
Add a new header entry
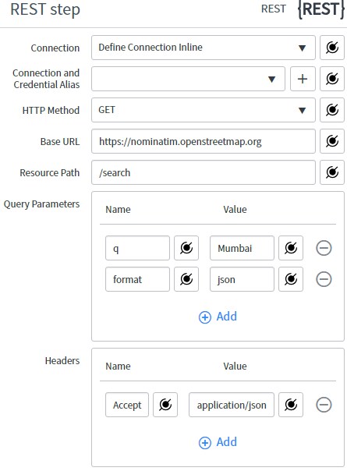pyautogui.click(x=218, y=442)
